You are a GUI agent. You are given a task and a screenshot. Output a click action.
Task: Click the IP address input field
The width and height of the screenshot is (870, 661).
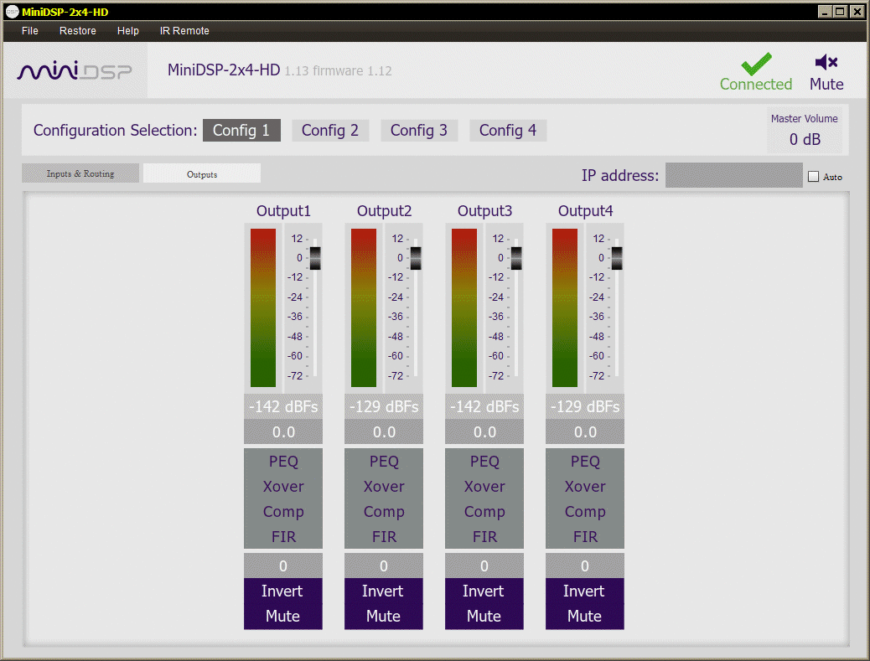(x=733, y=175)
